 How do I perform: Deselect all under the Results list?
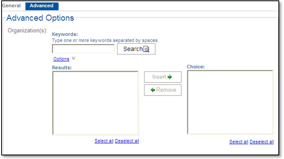(127, 141)
